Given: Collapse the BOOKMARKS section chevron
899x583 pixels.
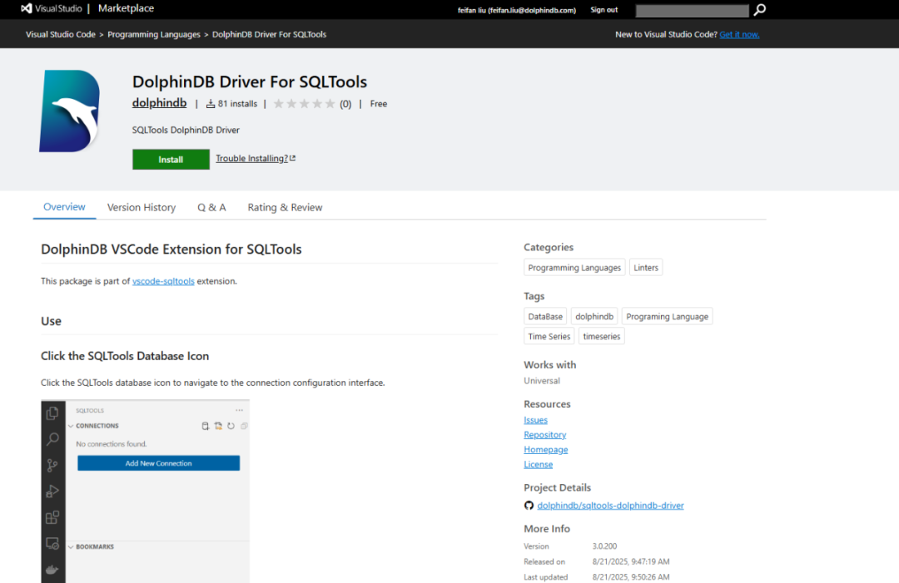Looking at the screenshot, I should (71, 546).
